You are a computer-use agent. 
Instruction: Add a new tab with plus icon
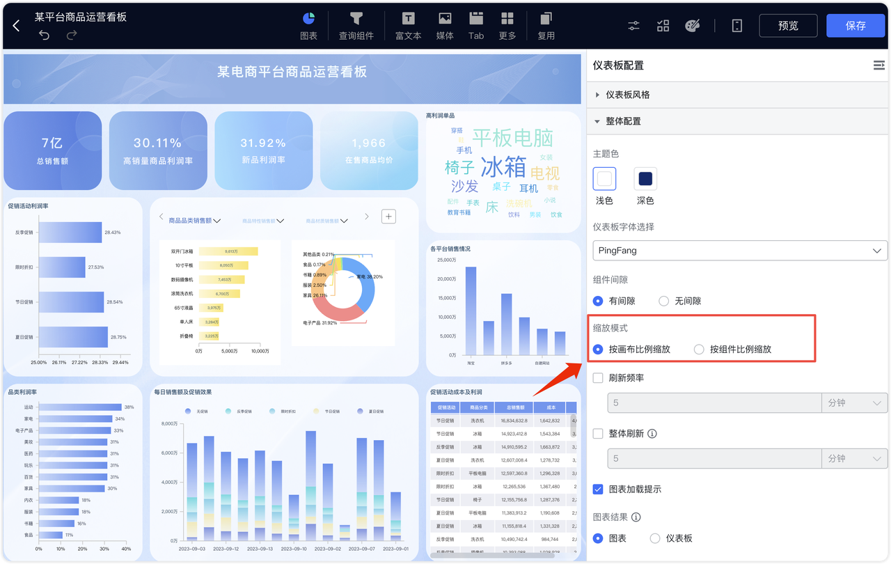[x=388, y=217]
